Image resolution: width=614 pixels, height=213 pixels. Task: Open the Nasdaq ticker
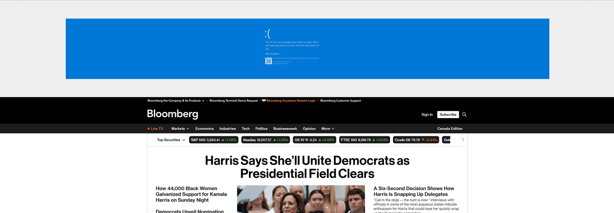(x=266, y=140)
